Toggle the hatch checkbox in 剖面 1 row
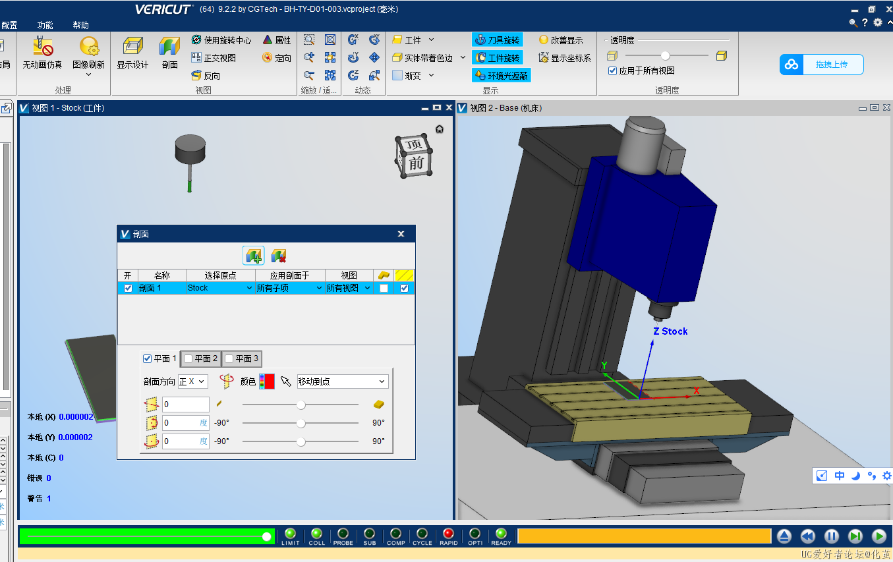Viewport: 893px width, 562px height. 404,288
